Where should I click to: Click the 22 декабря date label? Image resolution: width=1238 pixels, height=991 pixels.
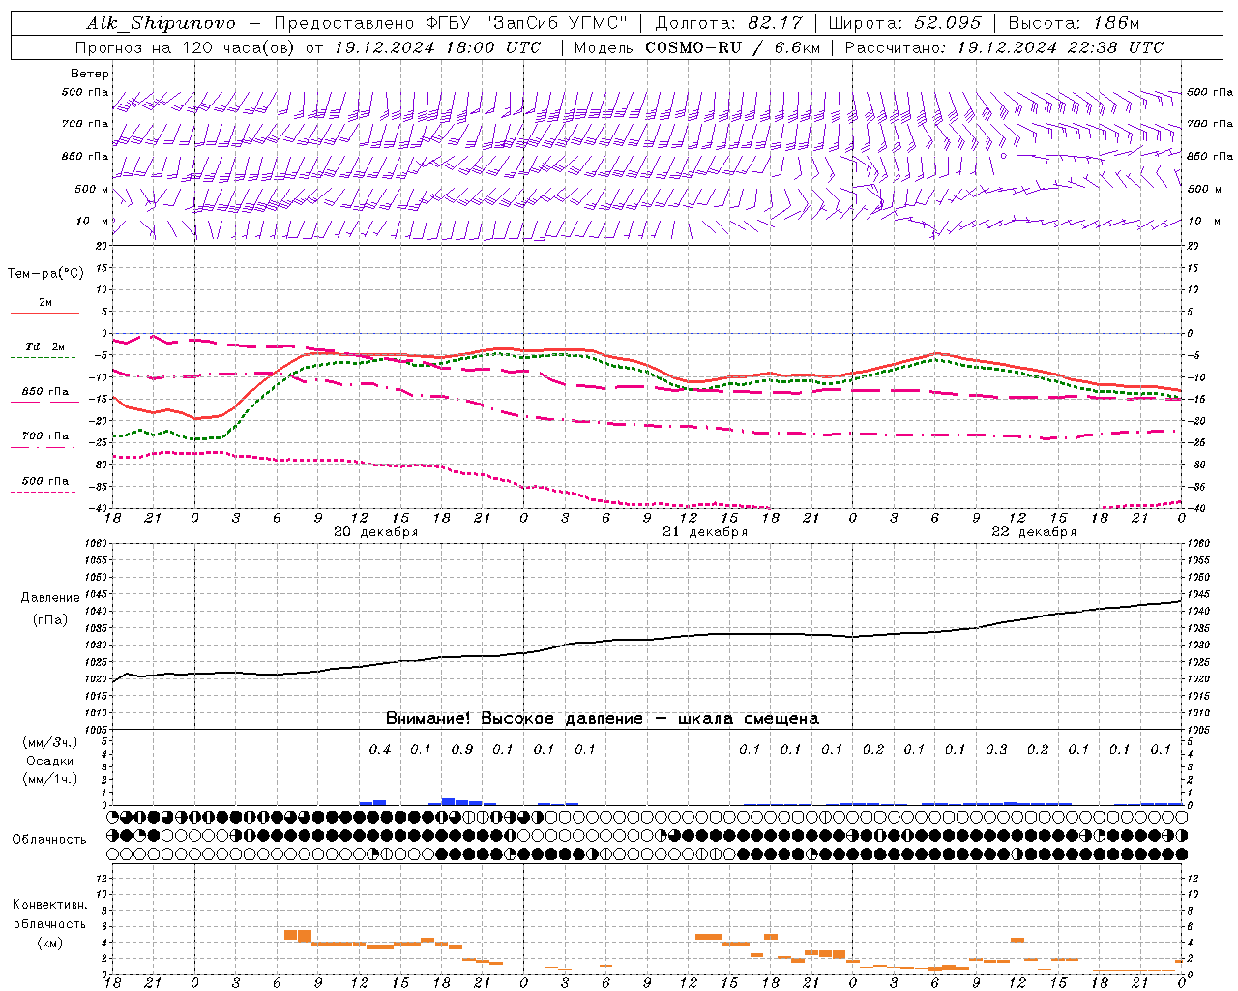coord(1034,532)
